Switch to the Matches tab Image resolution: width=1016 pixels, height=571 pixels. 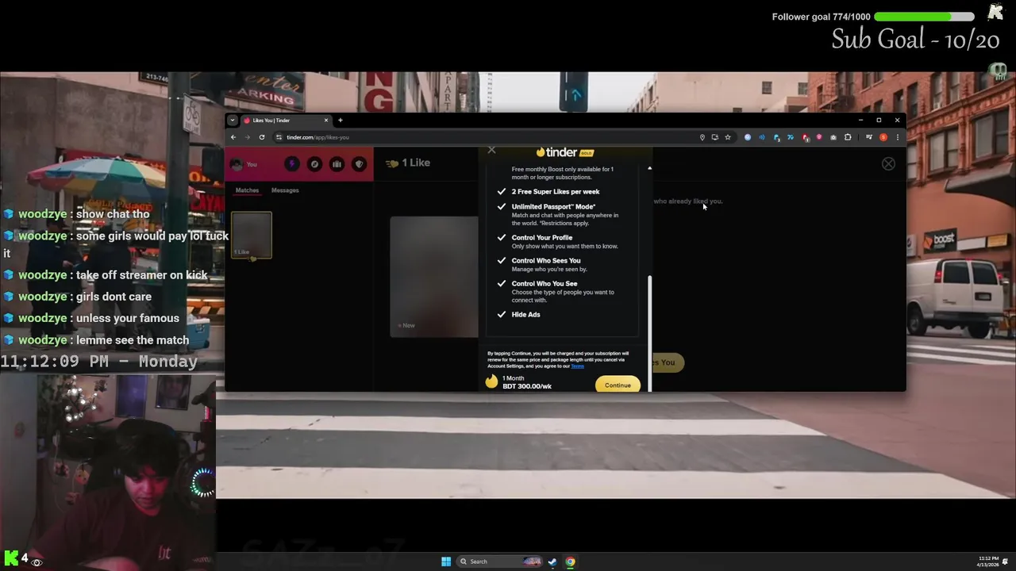click(x=247, y=190)
